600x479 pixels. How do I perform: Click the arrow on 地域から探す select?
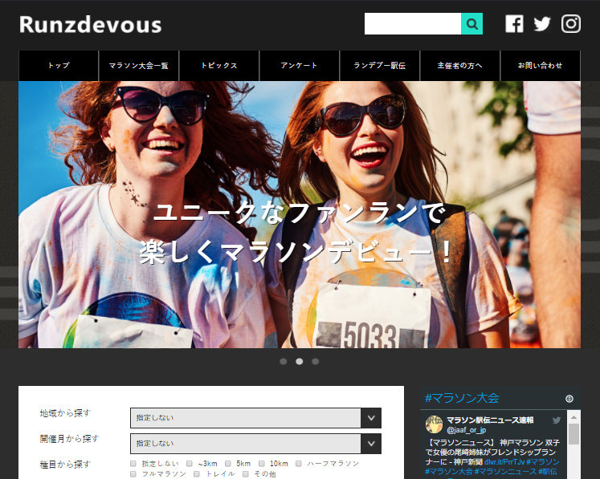[371, 418]
